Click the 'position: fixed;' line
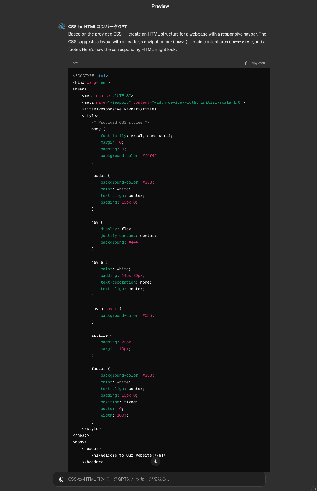Viewport: 317px width, 491px height. tap(119, 402)
